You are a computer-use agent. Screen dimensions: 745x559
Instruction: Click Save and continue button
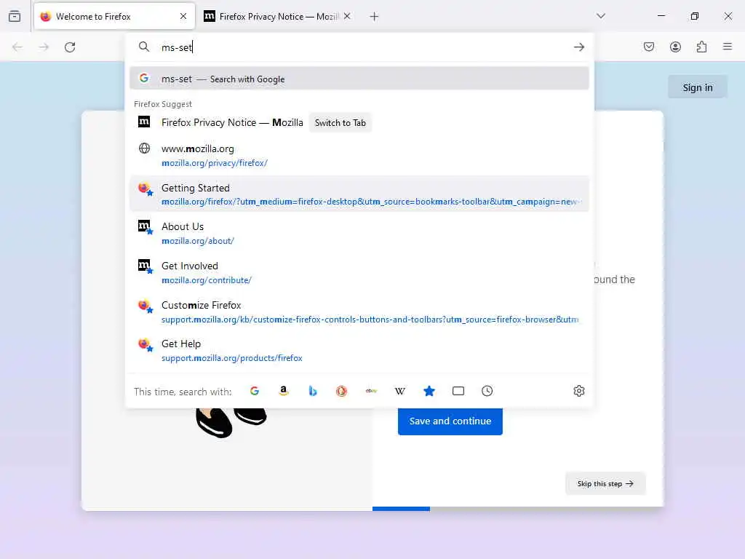coord(450,421)
